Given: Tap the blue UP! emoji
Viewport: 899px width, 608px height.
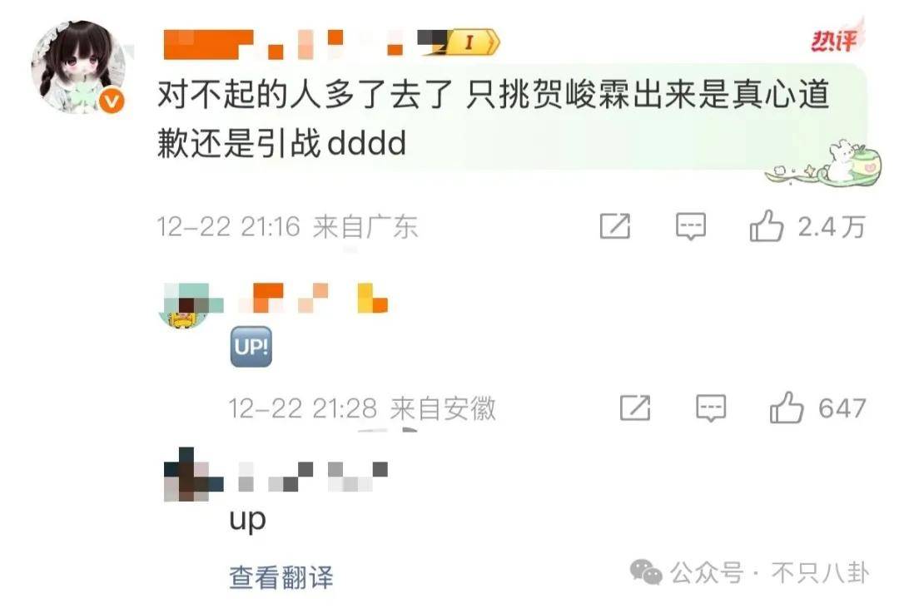Looking at the screenshot, I should [251, 347].
